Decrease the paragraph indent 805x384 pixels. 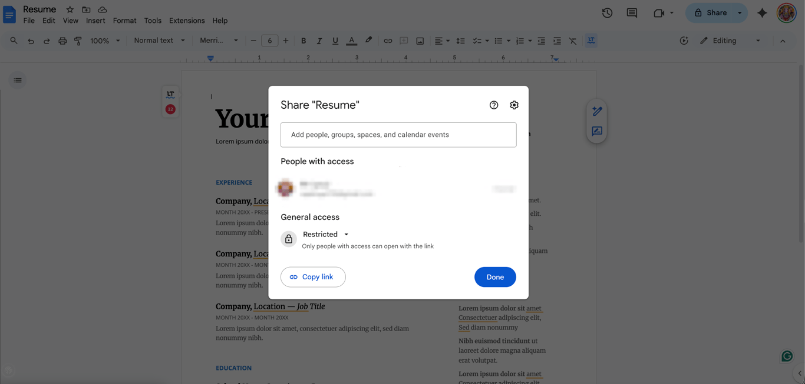(x=541, y=41)
